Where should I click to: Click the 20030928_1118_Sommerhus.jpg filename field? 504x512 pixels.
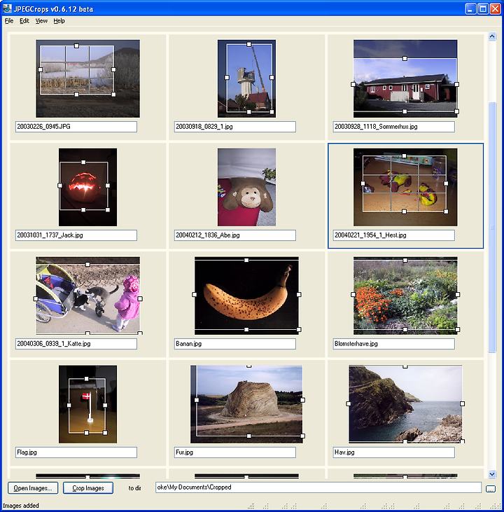[x=393, y=127]
